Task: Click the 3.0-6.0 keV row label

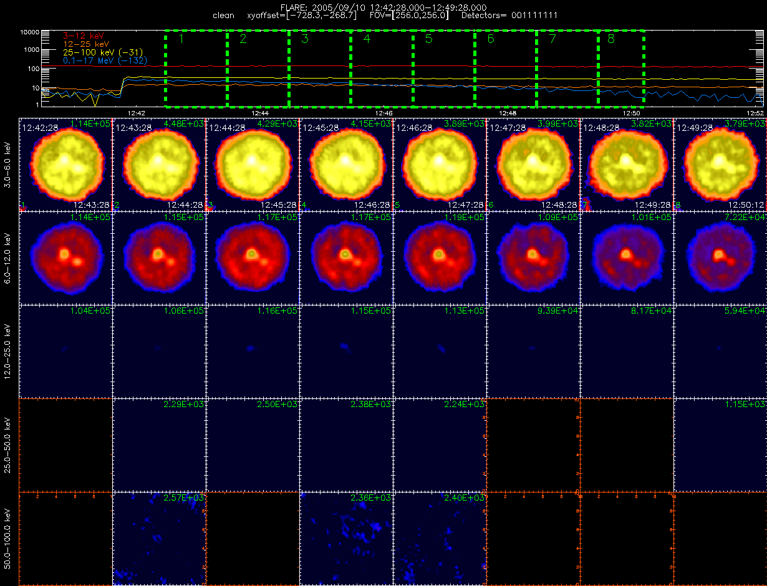Action: pos(7,165)
